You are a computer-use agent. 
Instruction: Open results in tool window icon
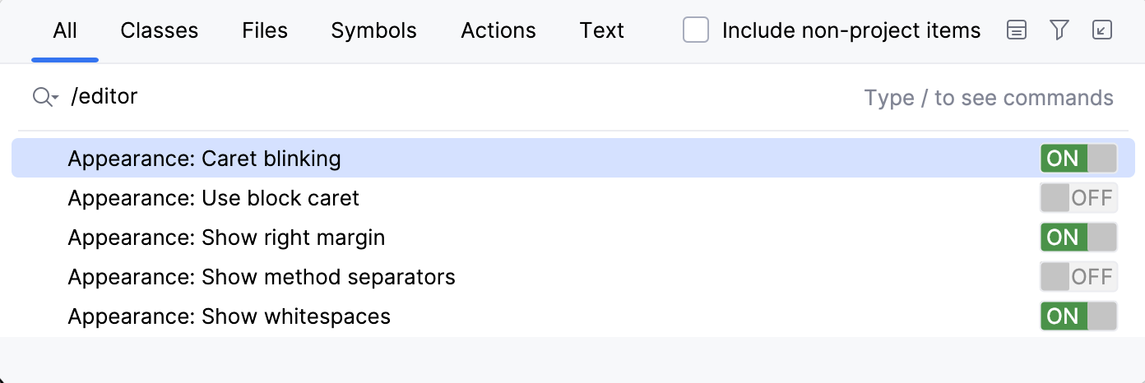point(1102,31)
